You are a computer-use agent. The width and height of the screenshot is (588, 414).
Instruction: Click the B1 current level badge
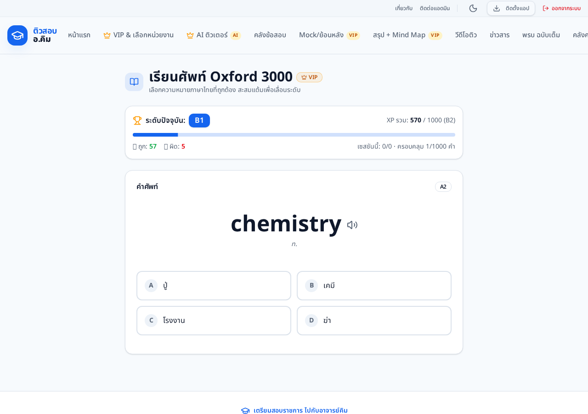click(x=199, y=121)
